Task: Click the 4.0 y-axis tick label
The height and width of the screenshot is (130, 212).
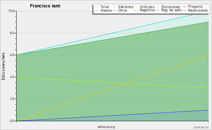Action: [x=12, y=77]
